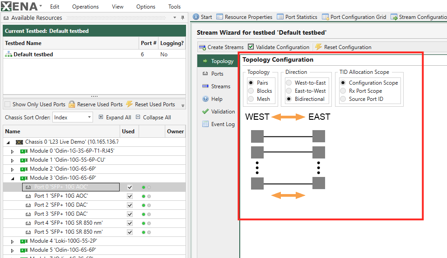447x258 pixels.
Task: Click the Module 0 green card icon
Action: point(24,151)
